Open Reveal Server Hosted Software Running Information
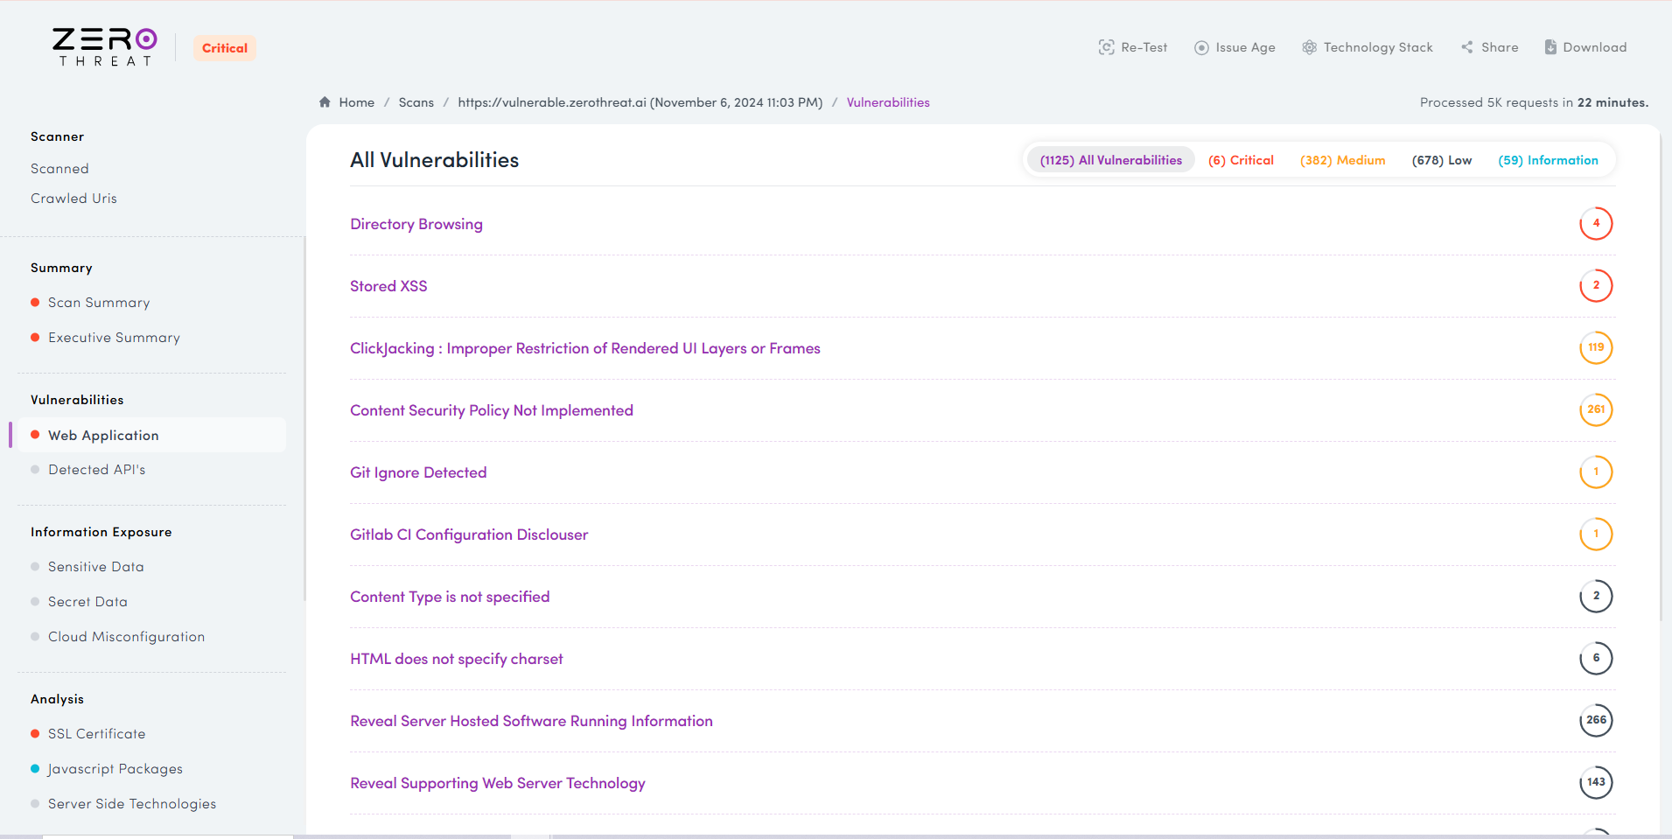 (531, 721)
